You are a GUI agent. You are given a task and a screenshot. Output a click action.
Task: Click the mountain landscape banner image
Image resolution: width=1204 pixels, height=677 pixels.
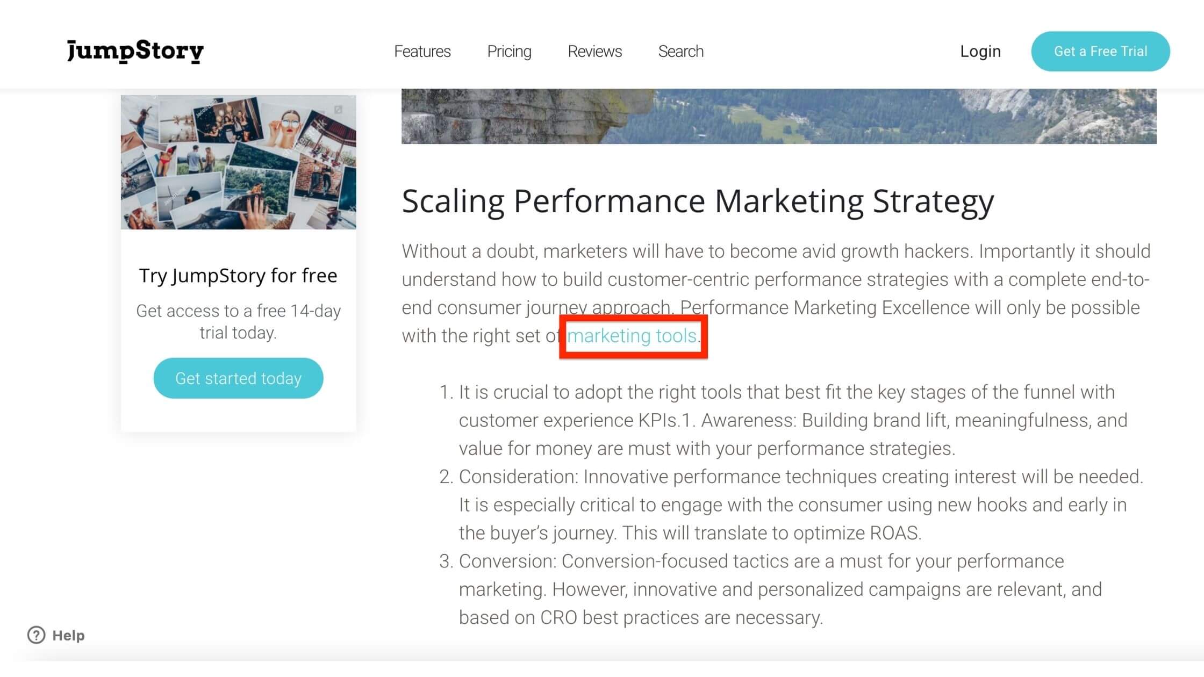[779, 116]
